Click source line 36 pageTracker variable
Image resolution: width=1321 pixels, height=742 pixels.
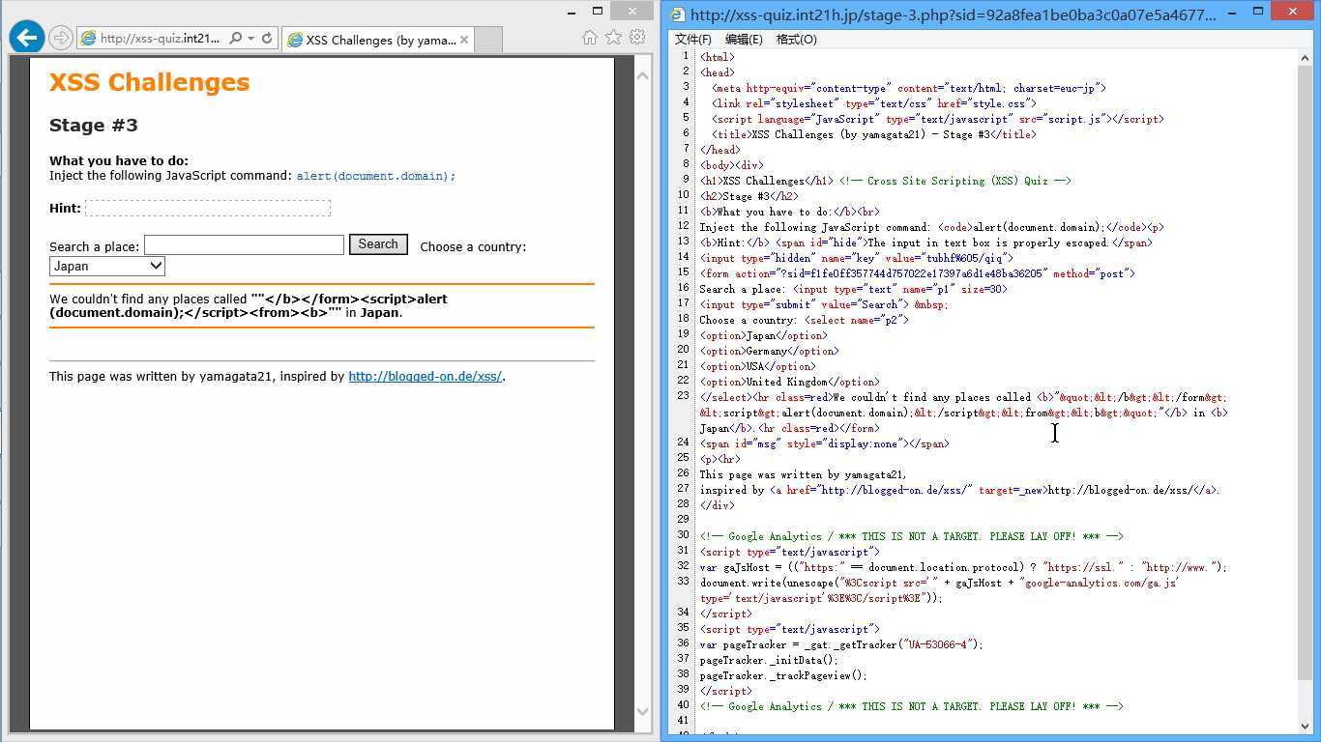pos(841,644)
